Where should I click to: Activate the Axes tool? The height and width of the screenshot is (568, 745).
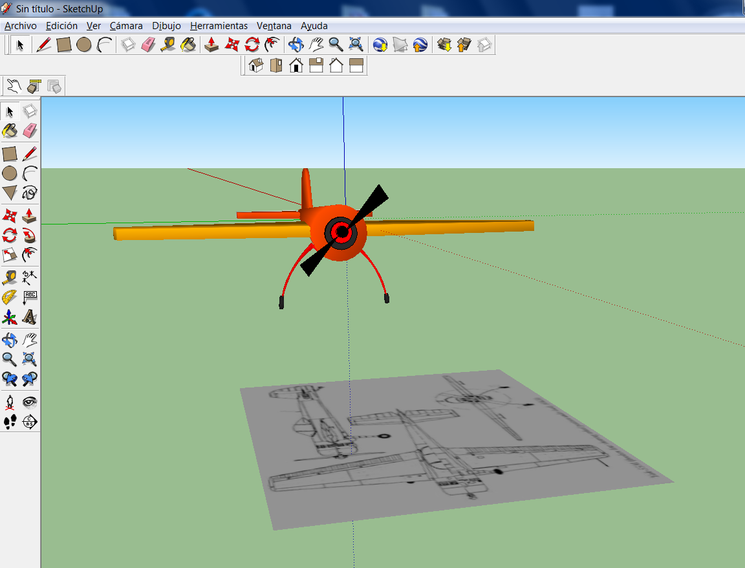10,318
